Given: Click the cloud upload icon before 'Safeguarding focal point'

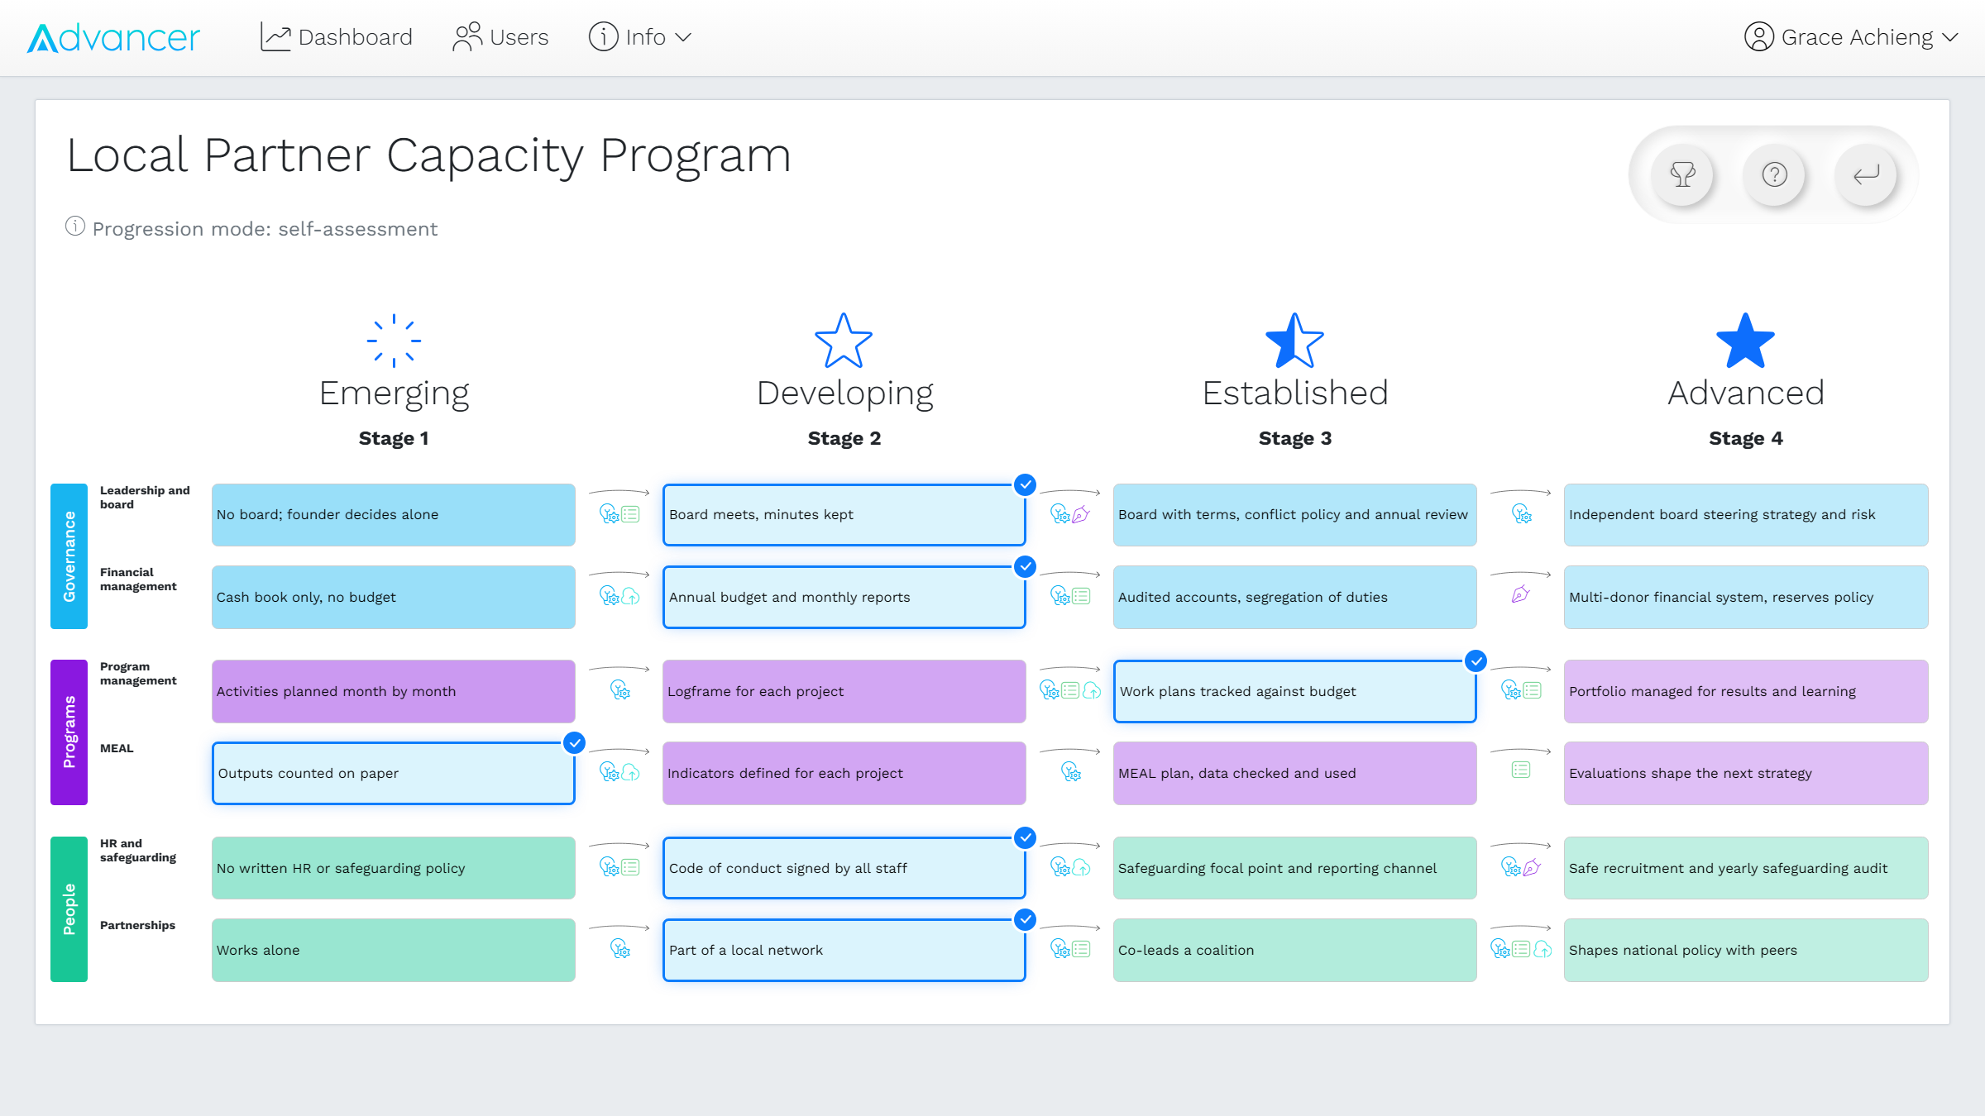Looking at the screenshot, I should (x=1081, y=867).
